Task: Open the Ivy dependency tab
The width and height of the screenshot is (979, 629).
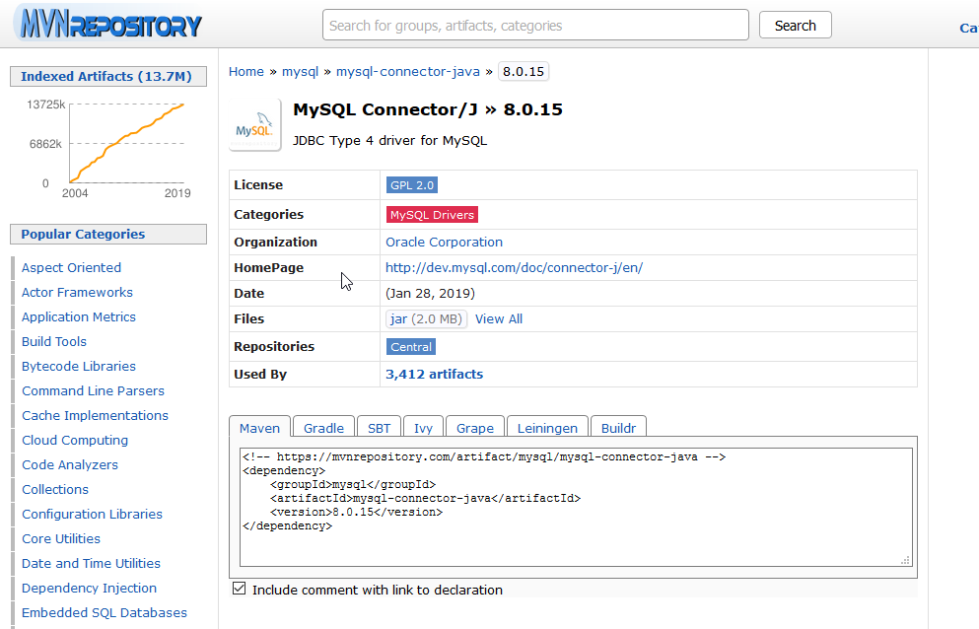Action: [x=423, y=428]
